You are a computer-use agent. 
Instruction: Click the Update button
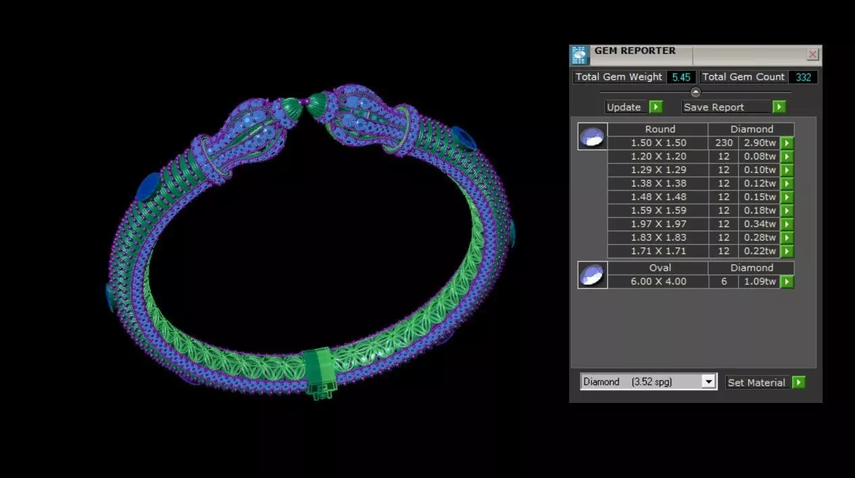[626, 107]
